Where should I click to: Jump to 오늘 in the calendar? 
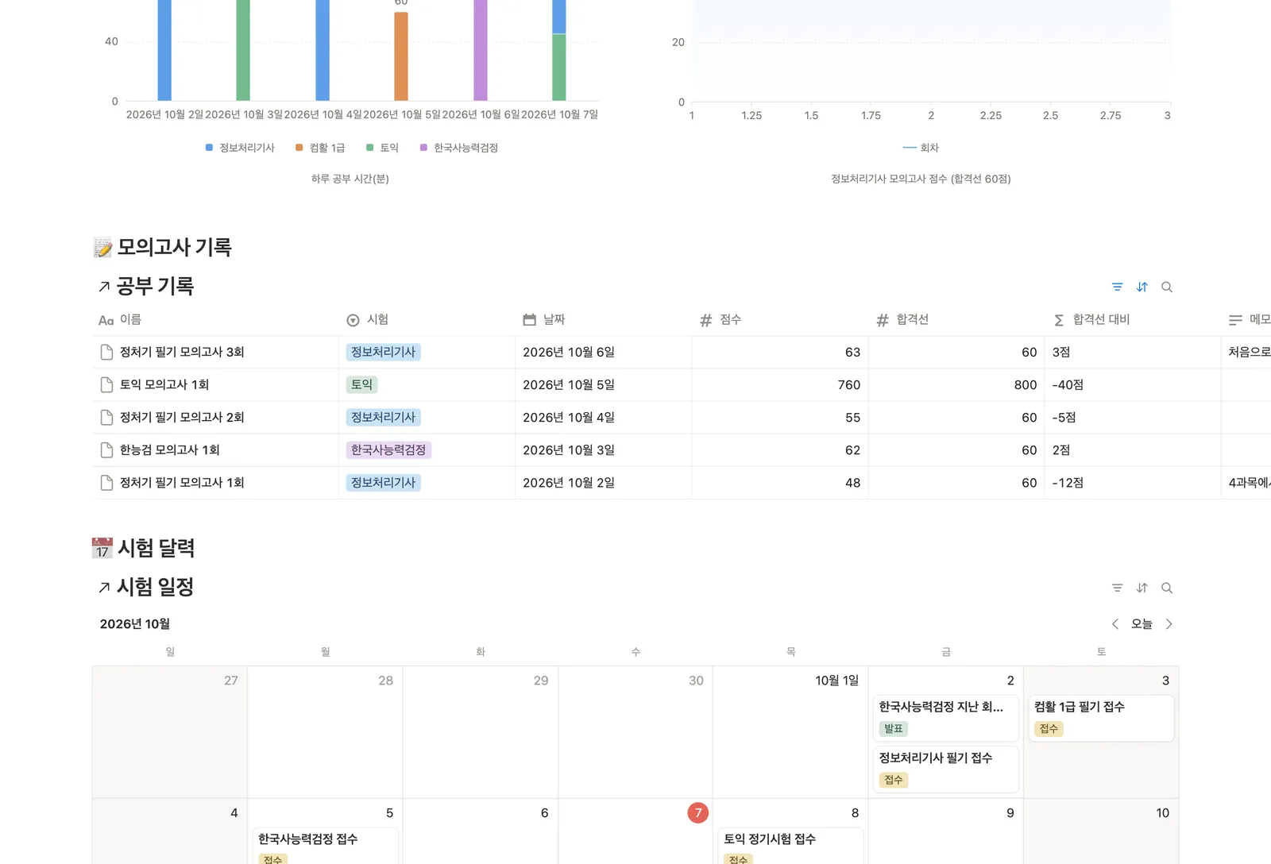point(1142,624)
